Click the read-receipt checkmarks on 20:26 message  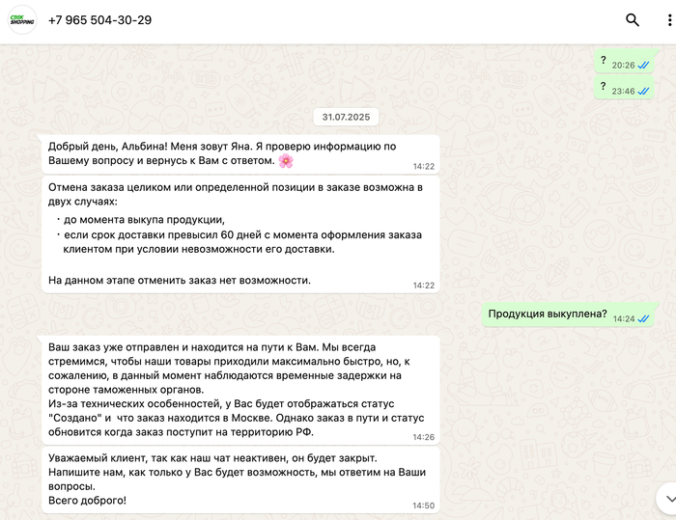tap(643, 65)
